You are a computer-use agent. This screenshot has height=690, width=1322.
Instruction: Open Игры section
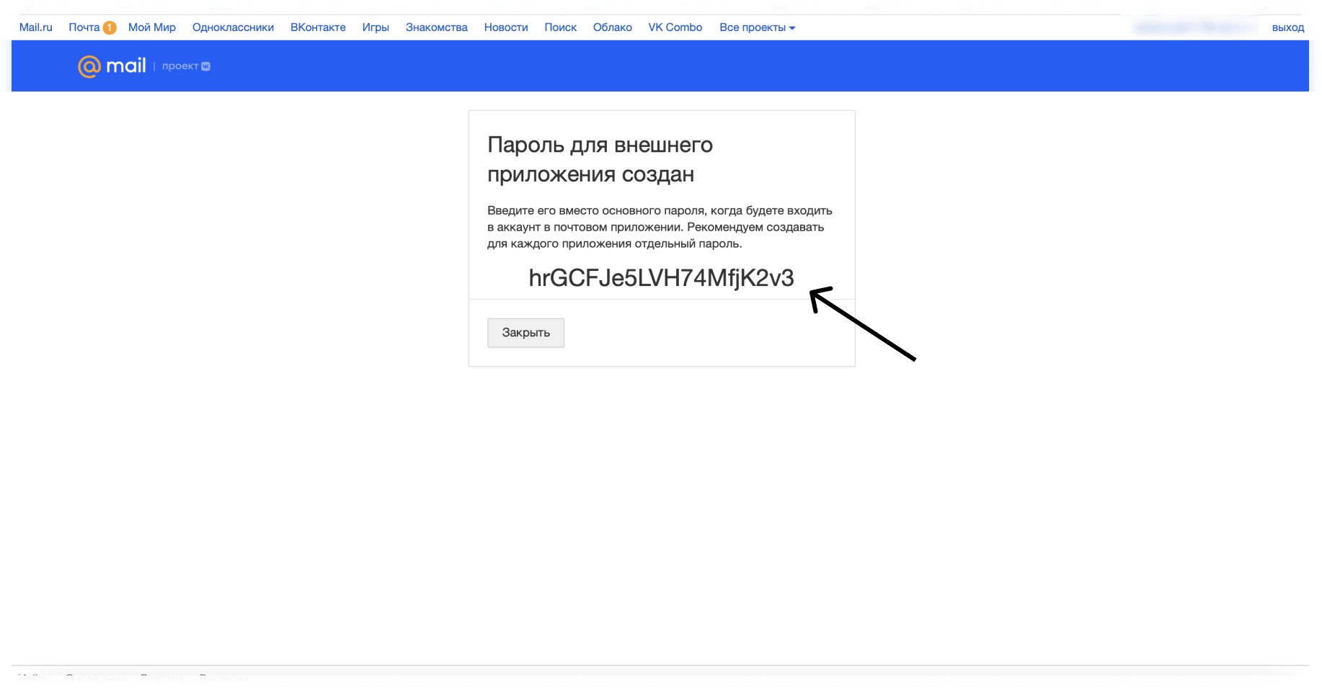click(376, 27)
